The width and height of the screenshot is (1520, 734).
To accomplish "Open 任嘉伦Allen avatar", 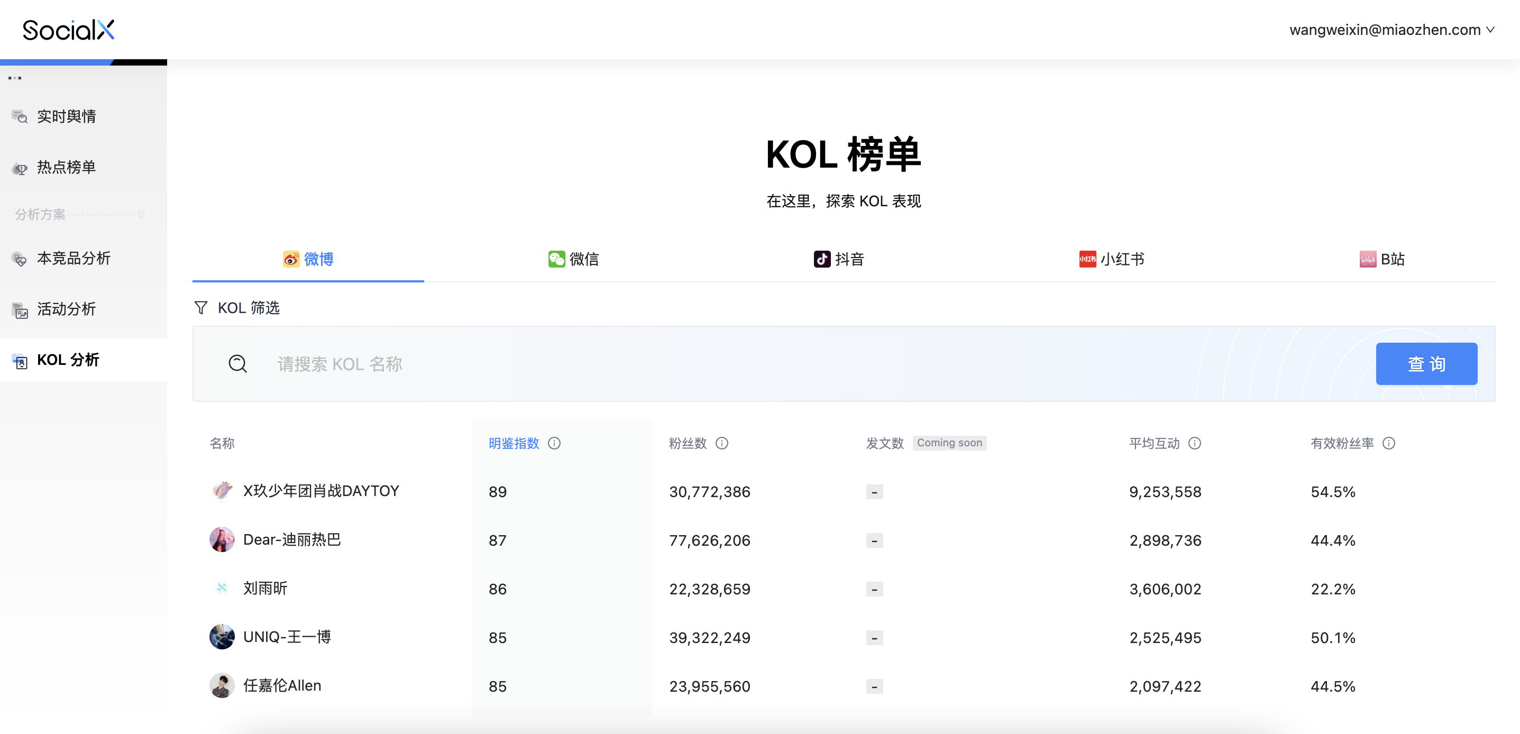I will (x=222, y=686).
